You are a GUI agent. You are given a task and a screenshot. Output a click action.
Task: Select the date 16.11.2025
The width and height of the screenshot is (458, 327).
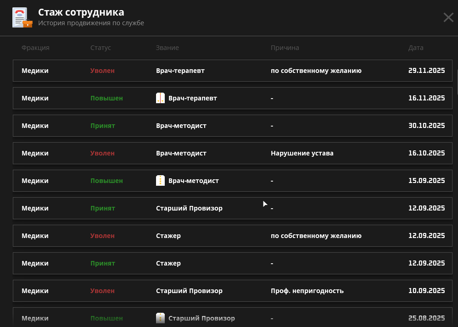point(426,98)
